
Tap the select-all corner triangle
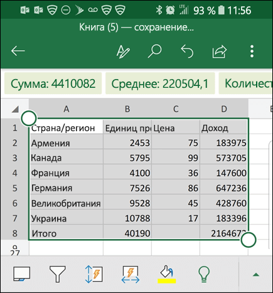click(x=15, y=109)
